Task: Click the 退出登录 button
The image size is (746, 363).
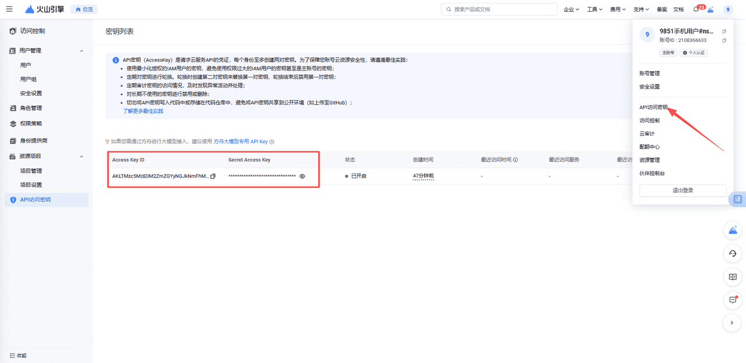Action: click(x=682, y=191)
